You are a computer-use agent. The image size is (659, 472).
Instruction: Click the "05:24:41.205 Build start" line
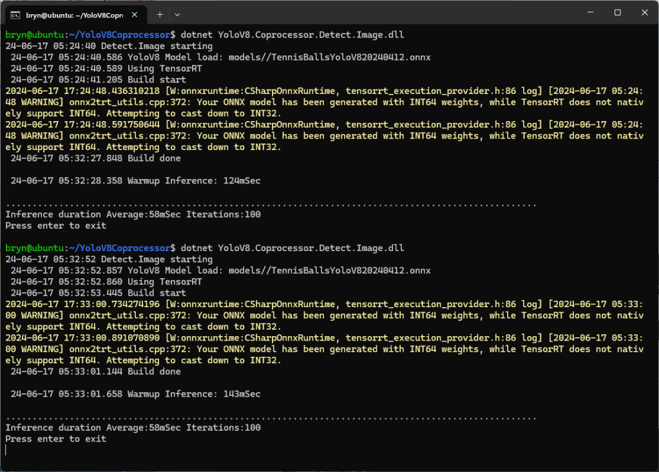coord(98,80)
